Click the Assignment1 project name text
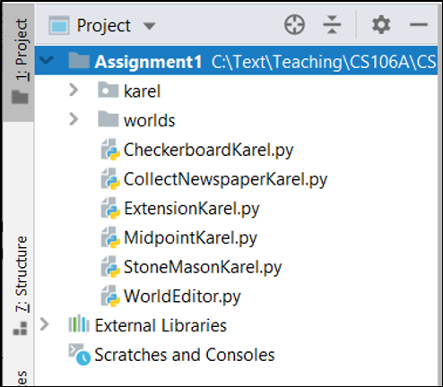This screenshot has height=387, width=443. (x=148, y=62)
